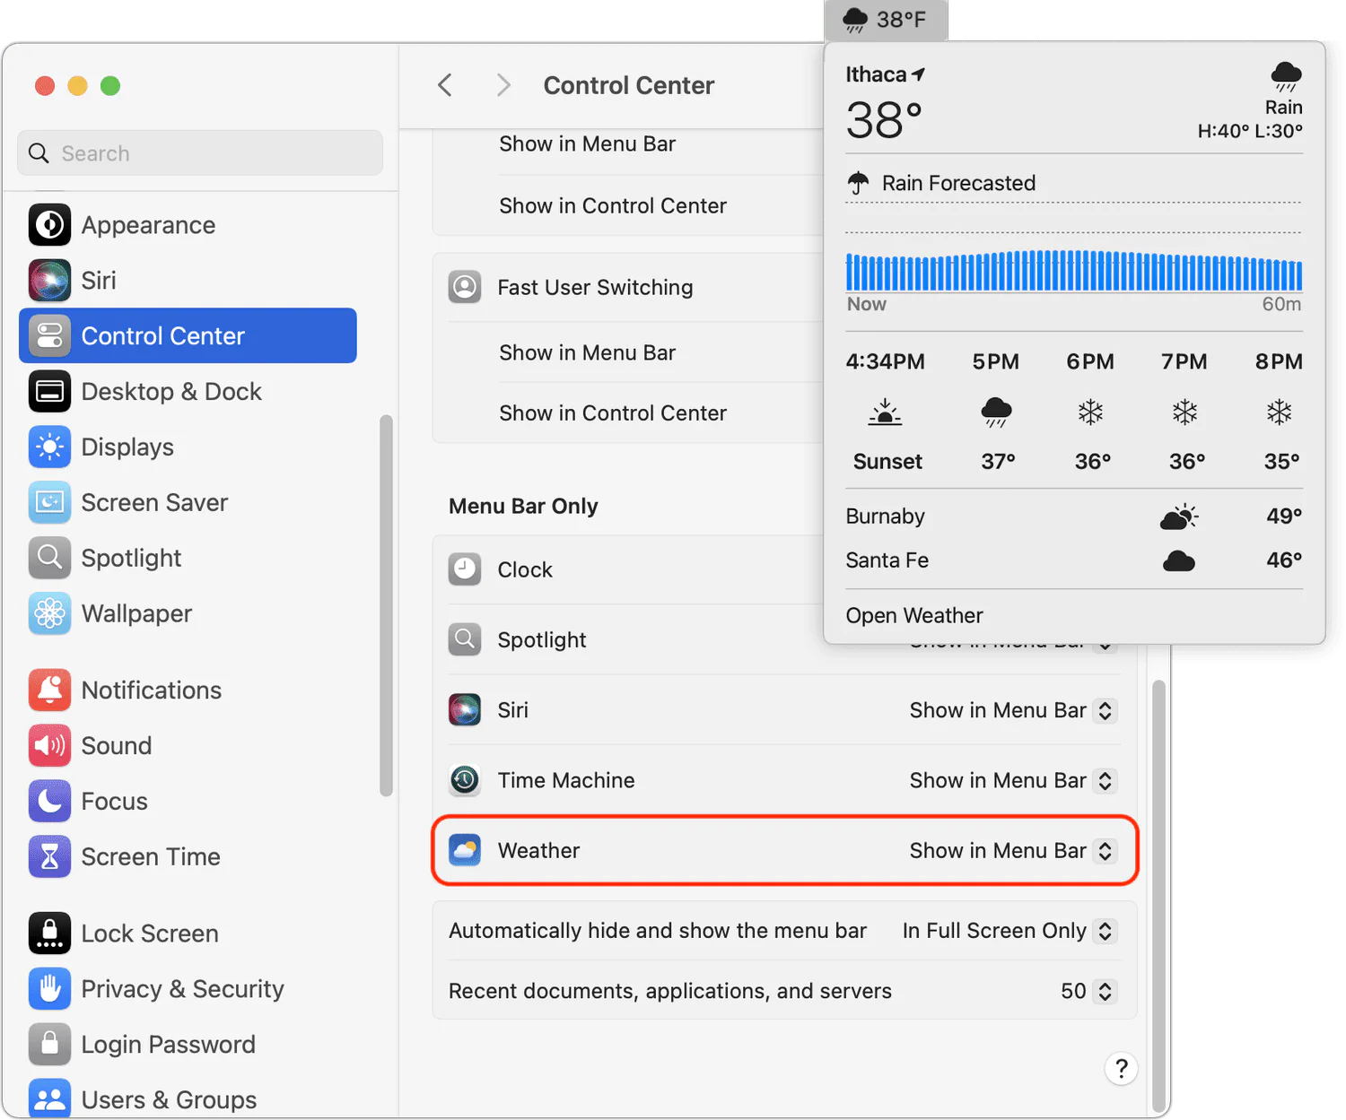Open Screen Saver via its sidebar icon
The height and width of the screenshot is (1120, 1346).
coord(49,503)
